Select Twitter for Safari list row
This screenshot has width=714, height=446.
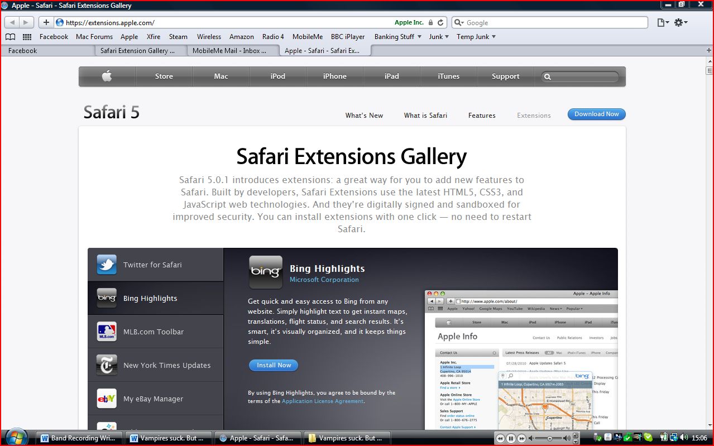click(155, 265)
